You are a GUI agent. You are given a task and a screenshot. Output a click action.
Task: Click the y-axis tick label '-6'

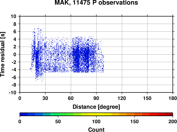[14, 77]
